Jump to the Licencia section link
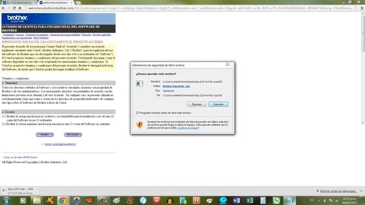The height and width of the screenshot is (205, 365). coord(19,35)
